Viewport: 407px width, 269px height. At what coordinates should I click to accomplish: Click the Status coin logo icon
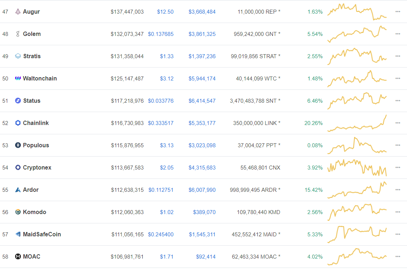click(x=18, y=101)
